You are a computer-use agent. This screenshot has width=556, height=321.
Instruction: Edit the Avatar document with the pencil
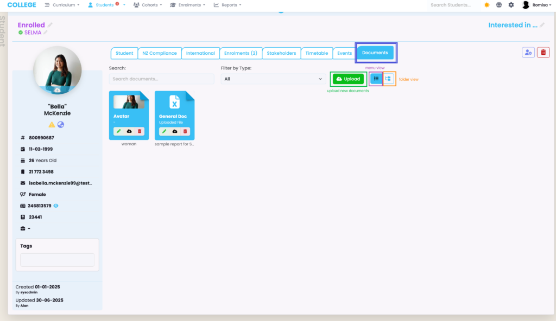(119, 131)
